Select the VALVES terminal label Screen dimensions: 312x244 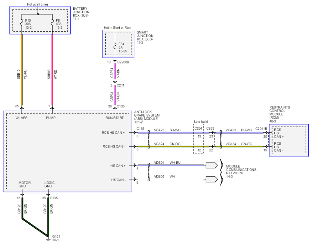click(x=22, y=118)
